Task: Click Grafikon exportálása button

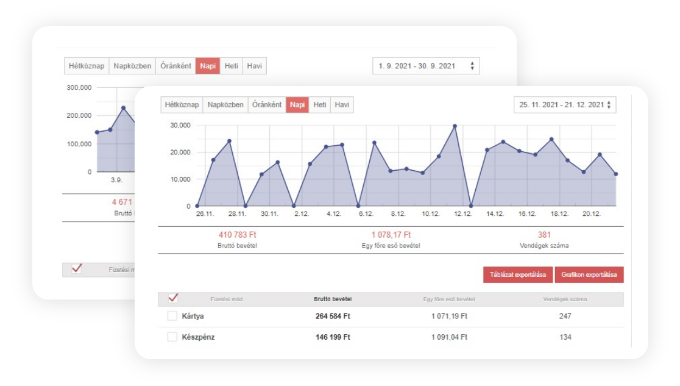Action: click(589, 275)
